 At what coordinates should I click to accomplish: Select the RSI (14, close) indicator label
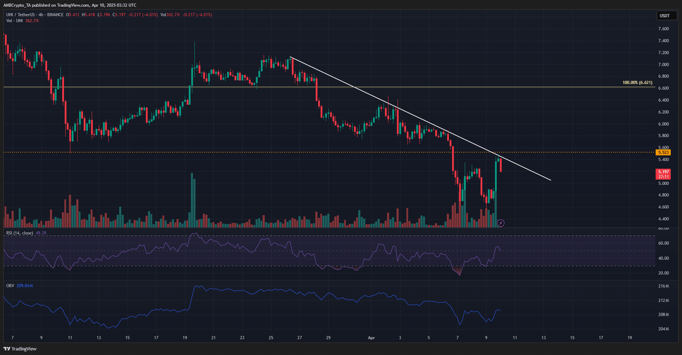[20, 233]
